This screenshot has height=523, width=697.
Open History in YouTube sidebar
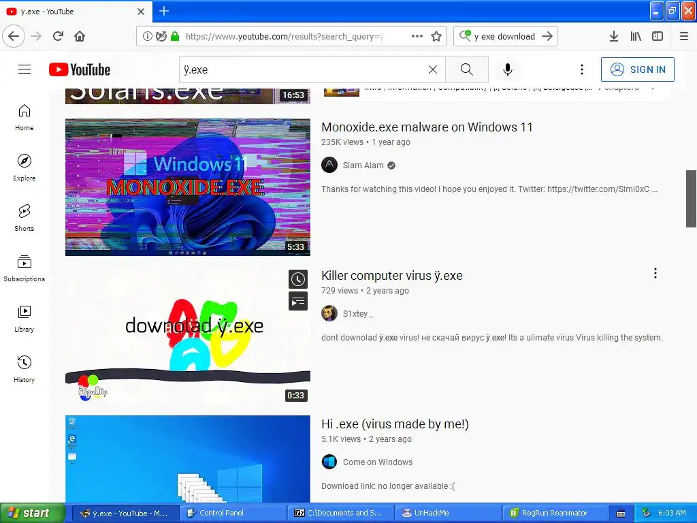tap(24, 369)
